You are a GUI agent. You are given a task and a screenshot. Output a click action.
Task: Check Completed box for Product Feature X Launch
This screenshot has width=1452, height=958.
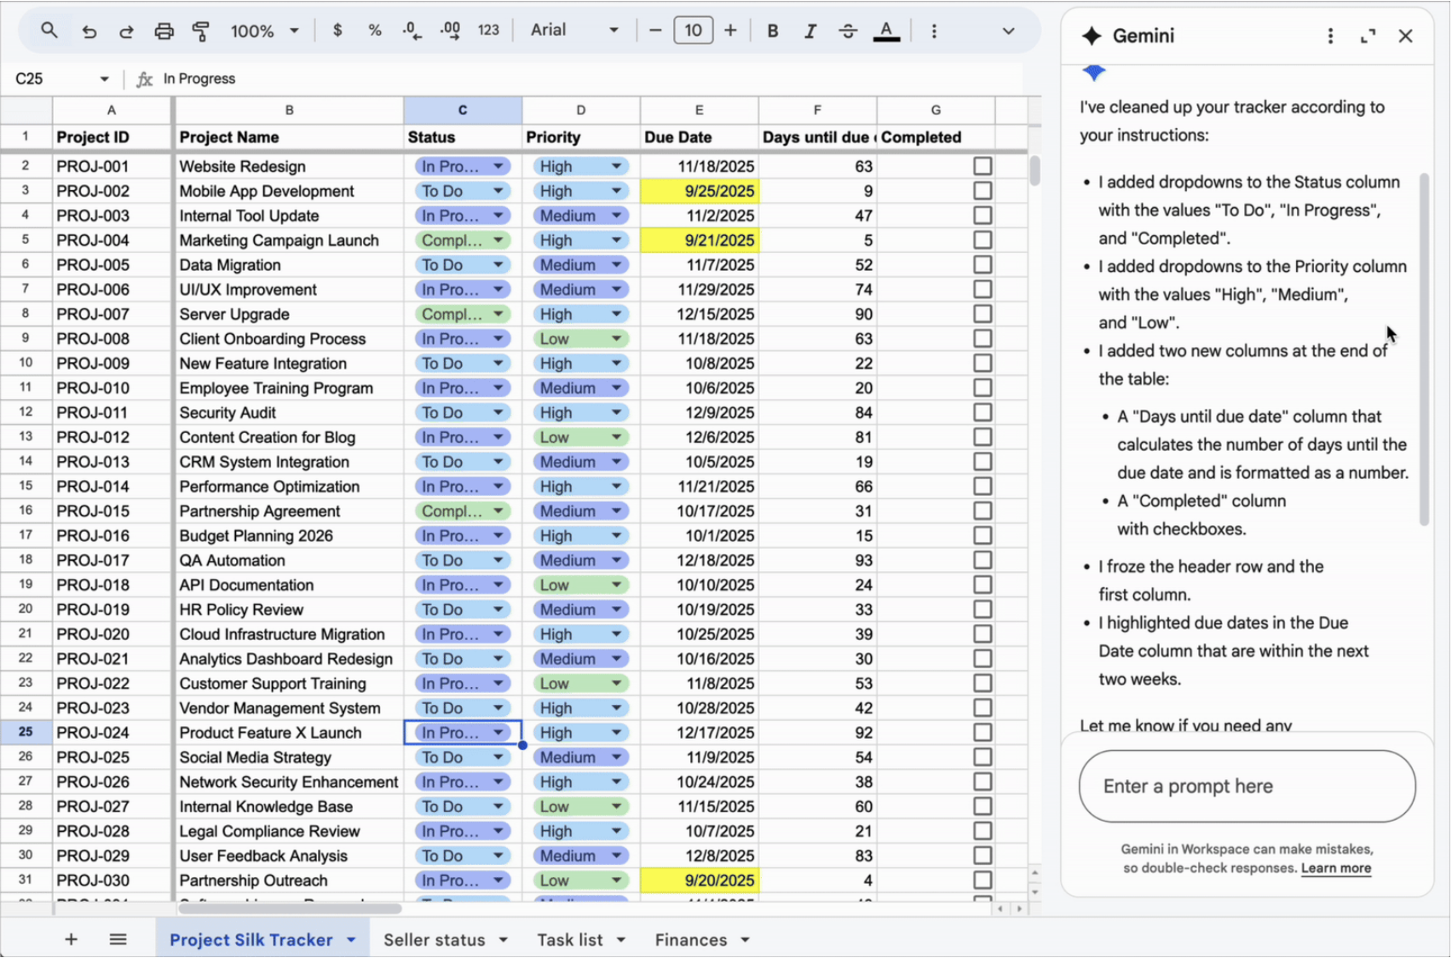tap(982, 733)
